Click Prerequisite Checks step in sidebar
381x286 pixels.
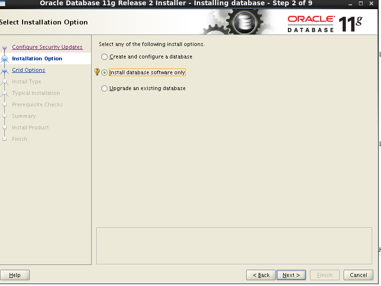click(37, 104)
